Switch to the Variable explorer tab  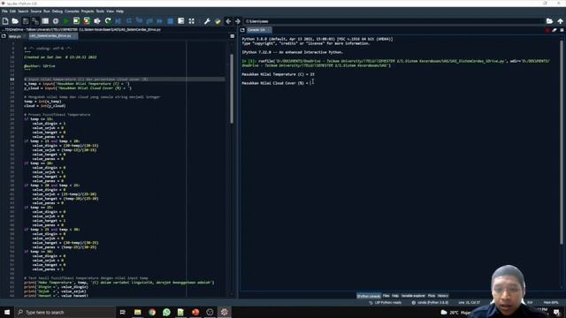point(413,296)
